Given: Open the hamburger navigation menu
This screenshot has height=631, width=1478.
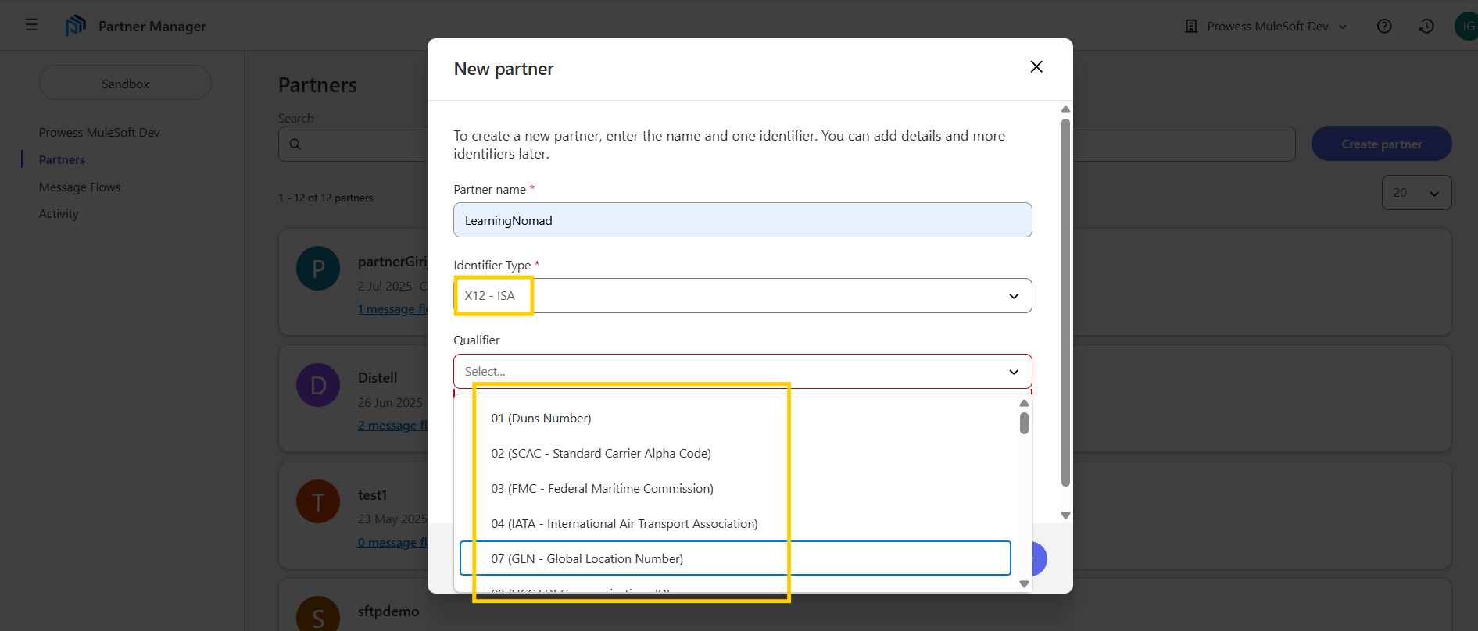Looking at the screenshot, I should tap(31, 25).
